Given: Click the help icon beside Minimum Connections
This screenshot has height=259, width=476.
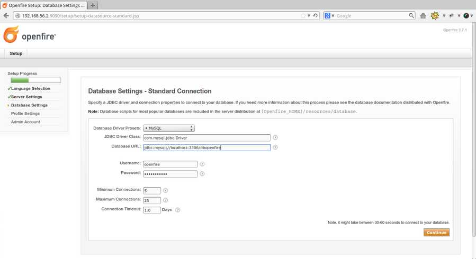Looking at the screenshot, I should pyautogui.click(x=165, y=190).
